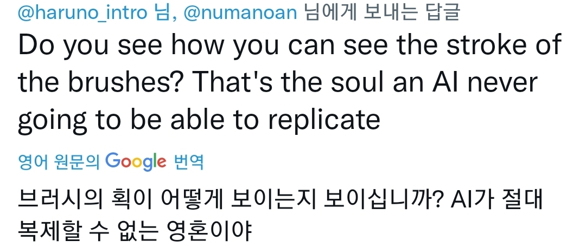Click the word 'That's' in the tweet
Image resolution: width=586 pixels, height=247 pixels.
click(x=221, y=83)
